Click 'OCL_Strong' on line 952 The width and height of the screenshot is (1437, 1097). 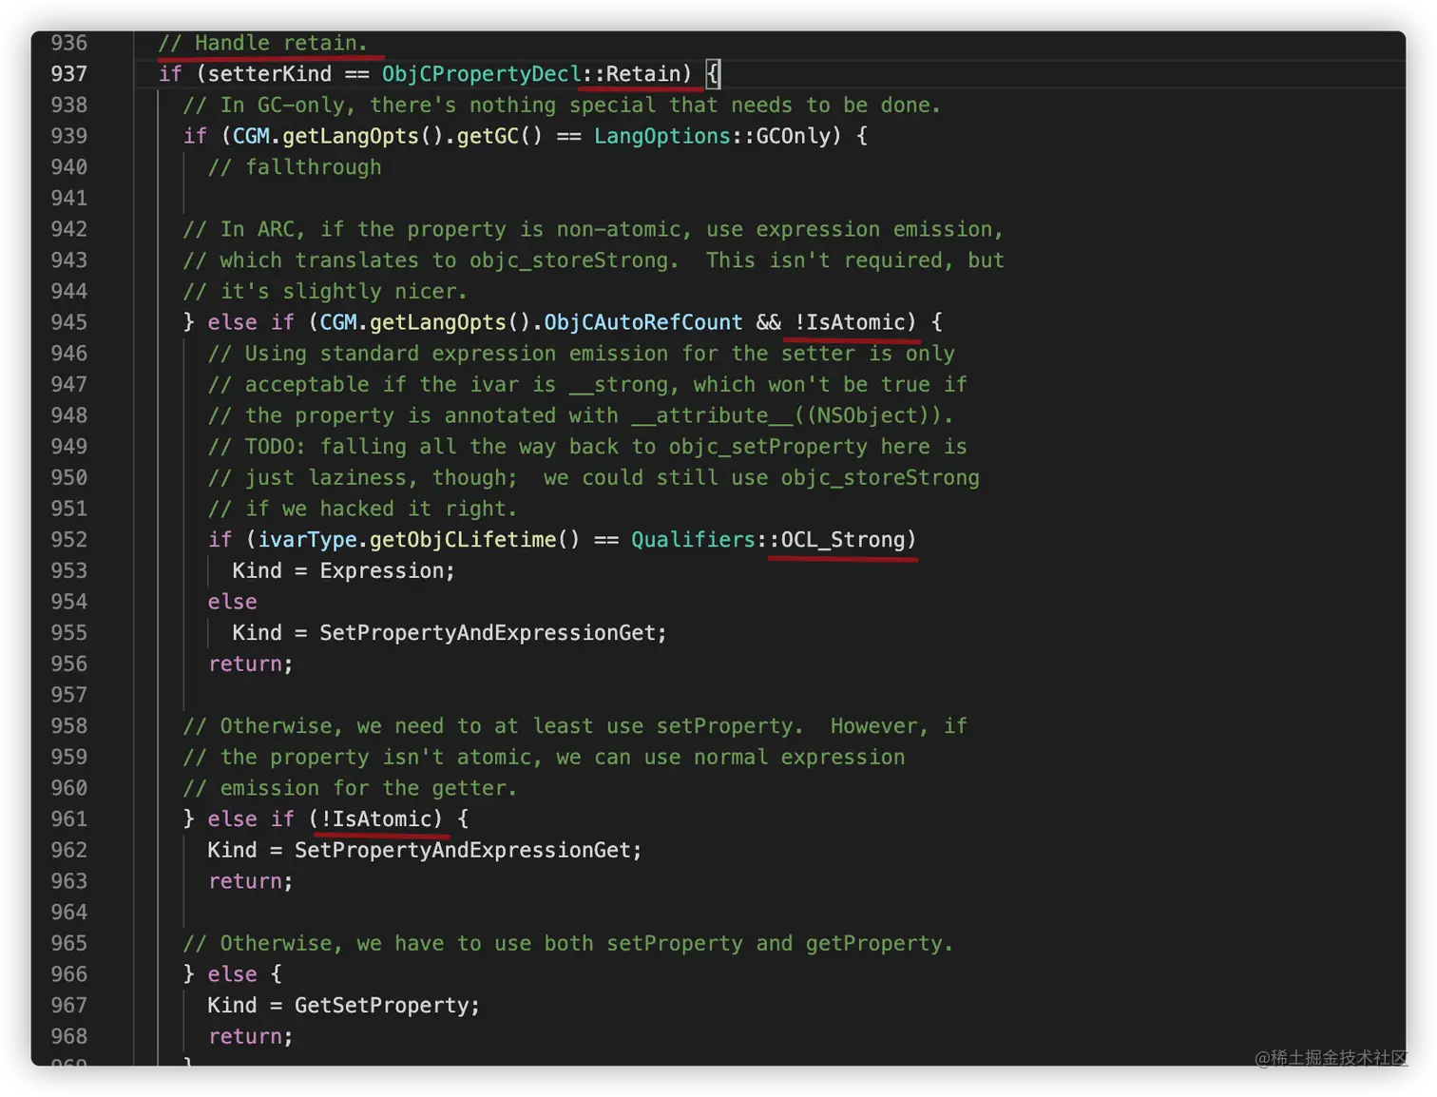click(843, 540)
